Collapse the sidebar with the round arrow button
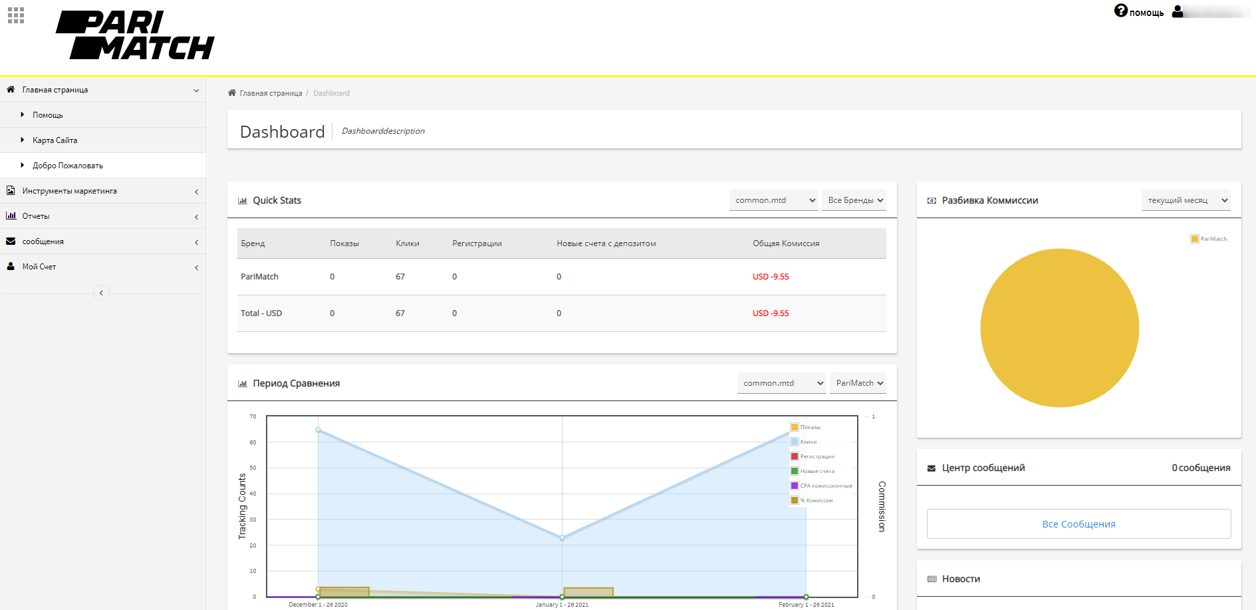This screenshot has width=1256, height=610. (101, 293)
